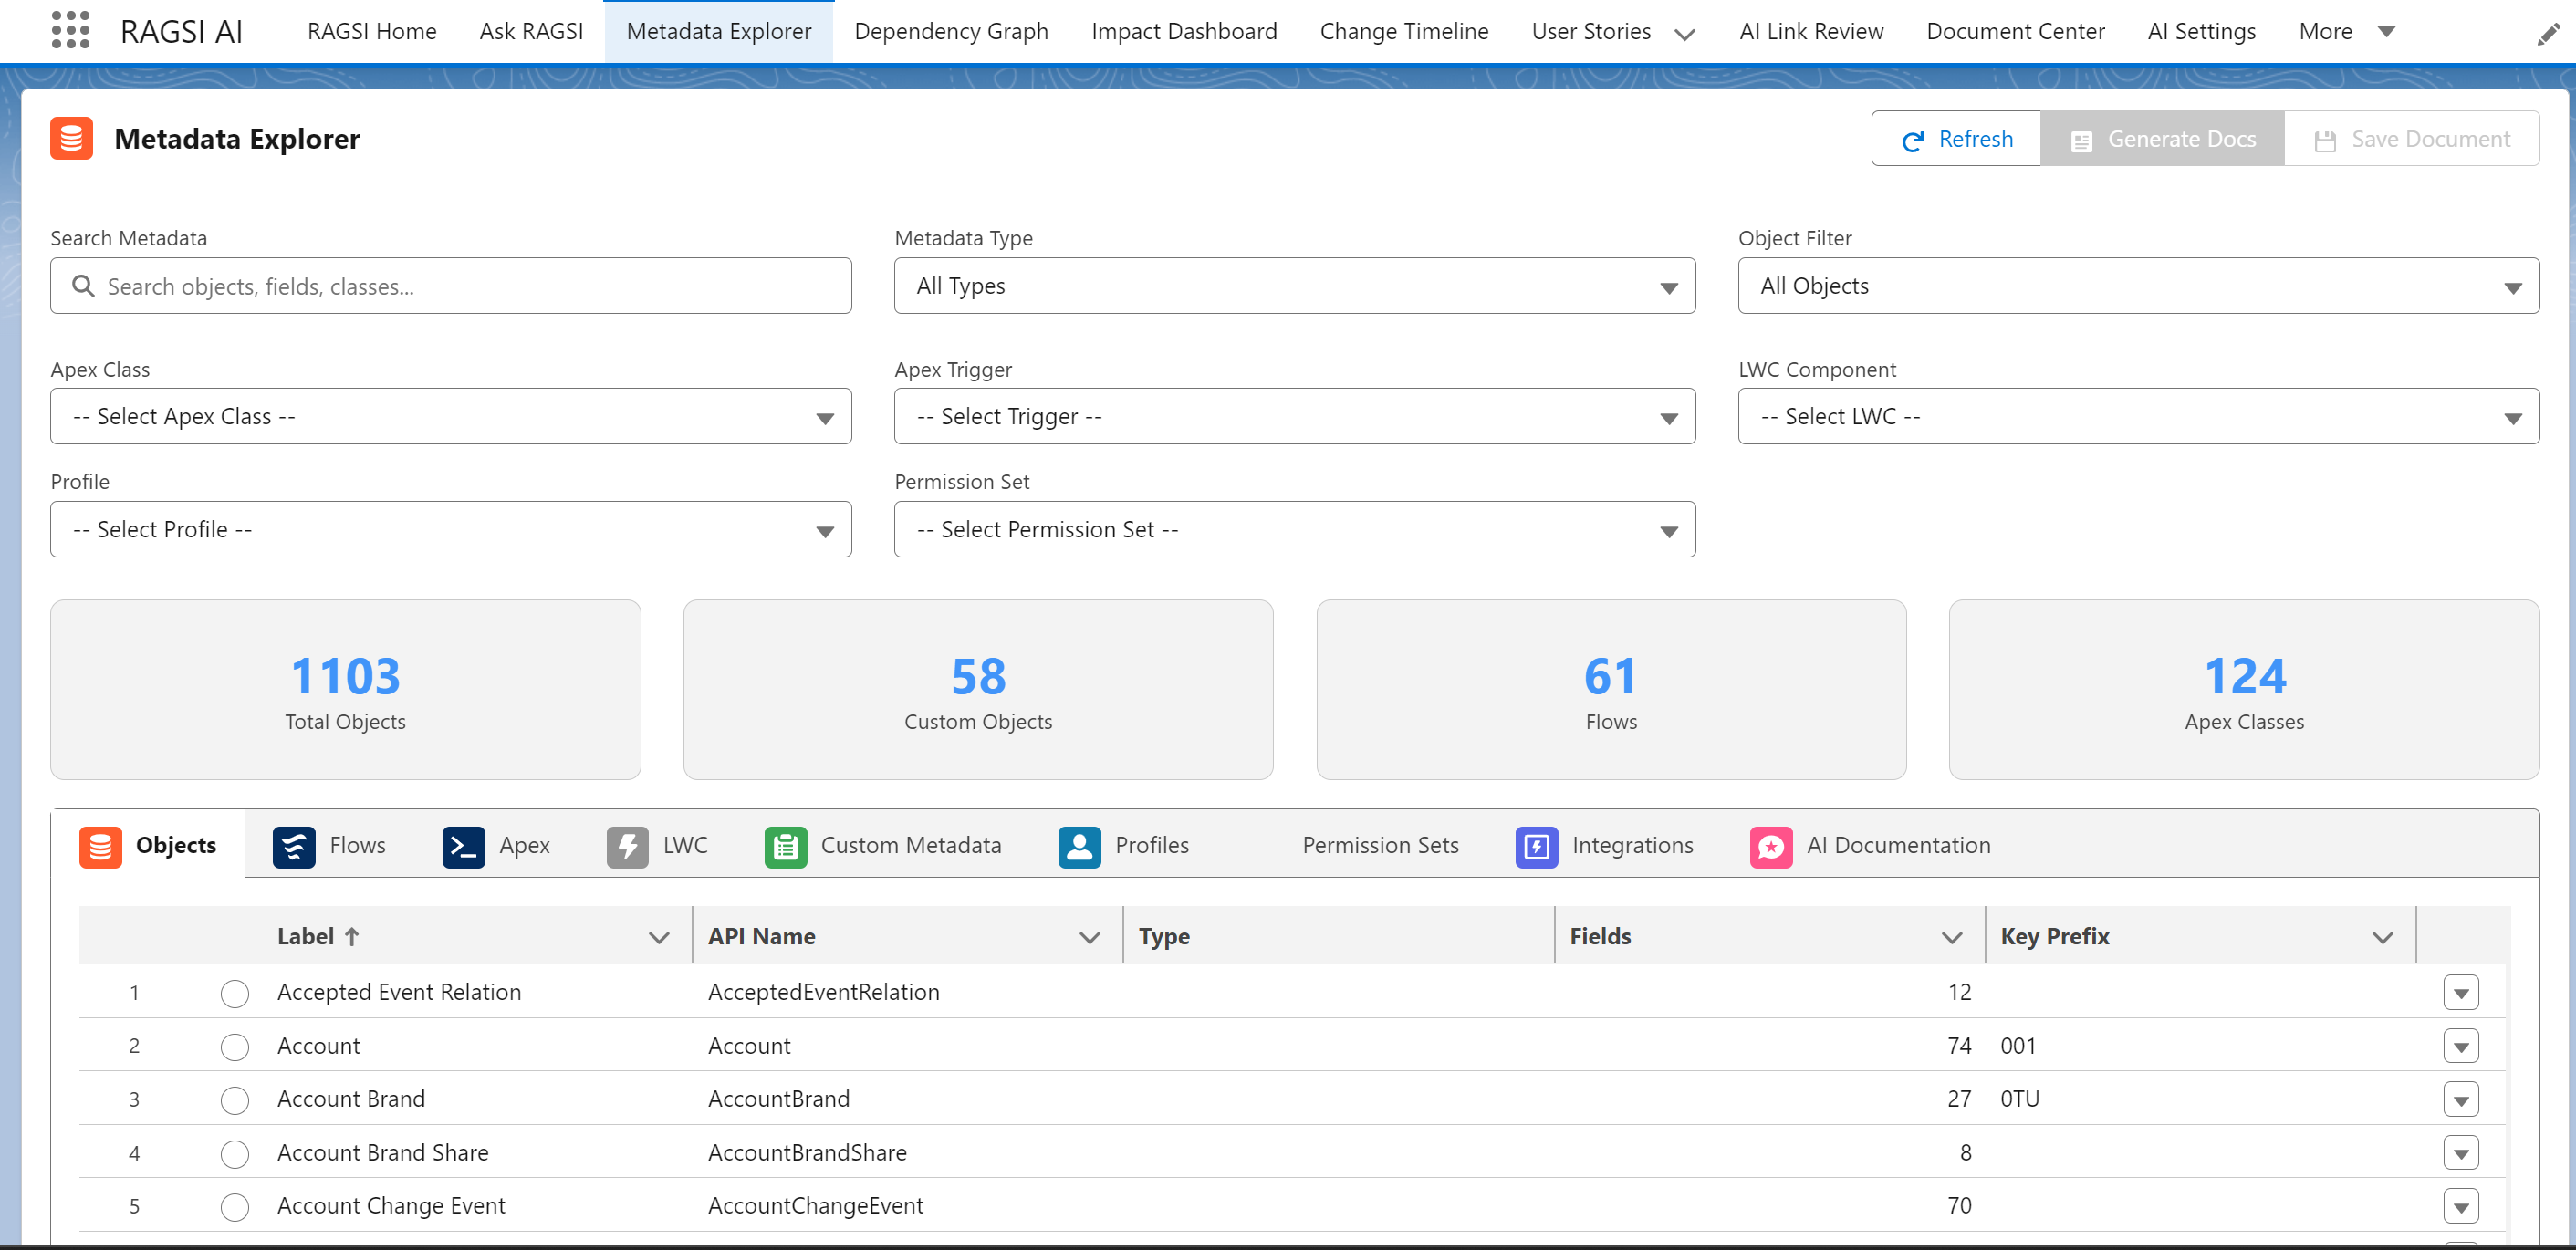Click the Apex terminal icon
This screenshot has width=2576, height=1250.
point(463,845)
